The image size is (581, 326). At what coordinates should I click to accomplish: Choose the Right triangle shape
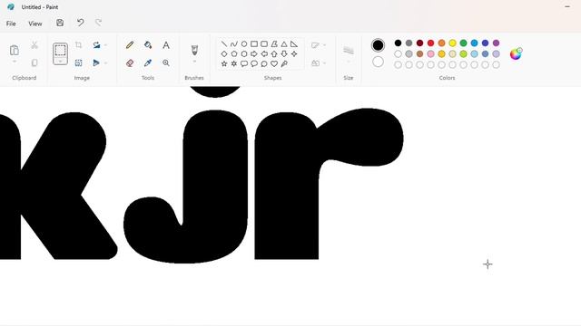click(x=294, y=44)
